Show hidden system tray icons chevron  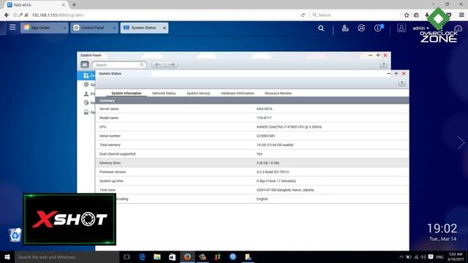(401, 256)
